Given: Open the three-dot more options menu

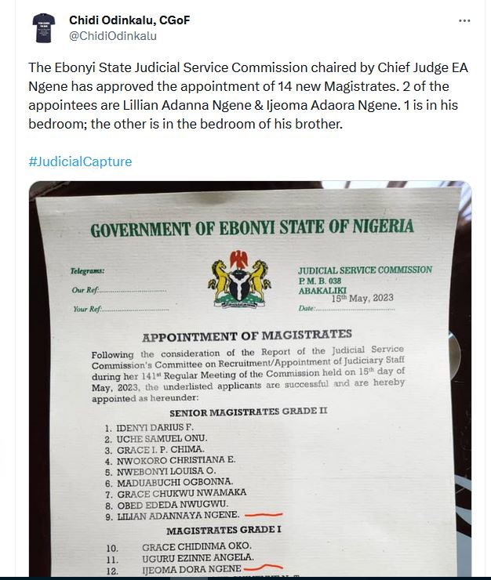Looking at the screenshot, I should (464, 20).
